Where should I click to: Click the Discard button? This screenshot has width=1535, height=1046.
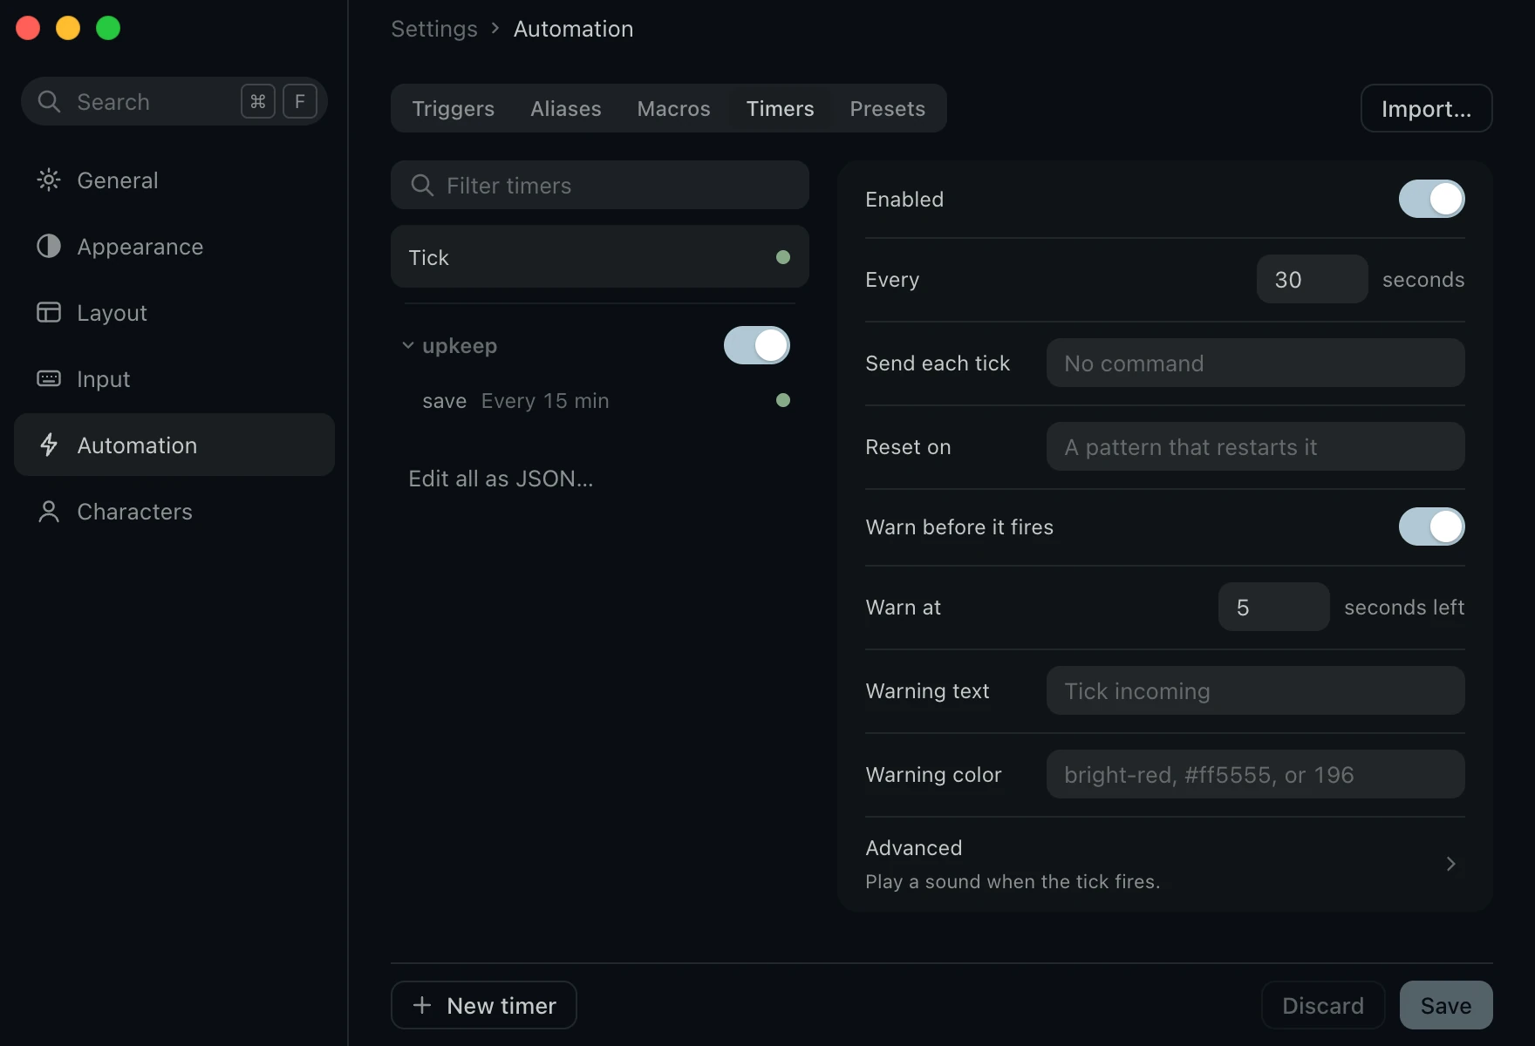pyautogui.click(x=1323, y=1006)
